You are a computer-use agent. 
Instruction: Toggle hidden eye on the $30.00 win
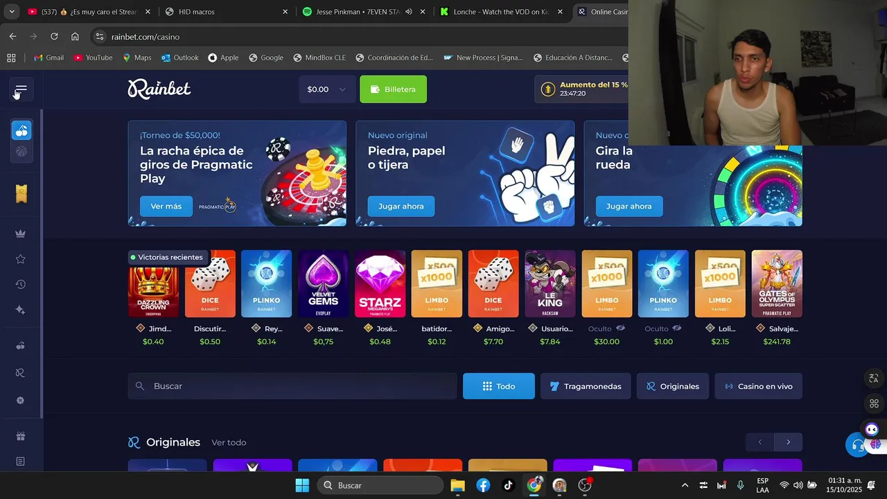point(620,329)
